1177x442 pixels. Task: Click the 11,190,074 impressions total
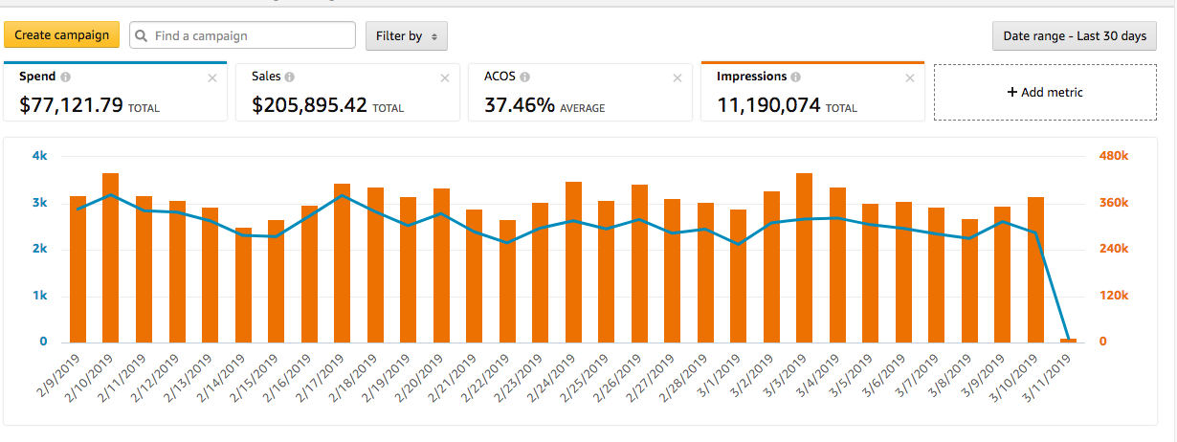tap(768, 105)
